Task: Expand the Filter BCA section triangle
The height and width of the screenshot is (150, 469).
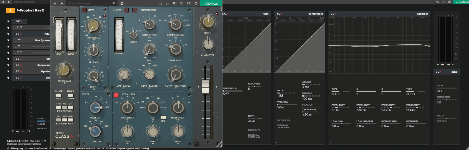Action: [8, 34]
